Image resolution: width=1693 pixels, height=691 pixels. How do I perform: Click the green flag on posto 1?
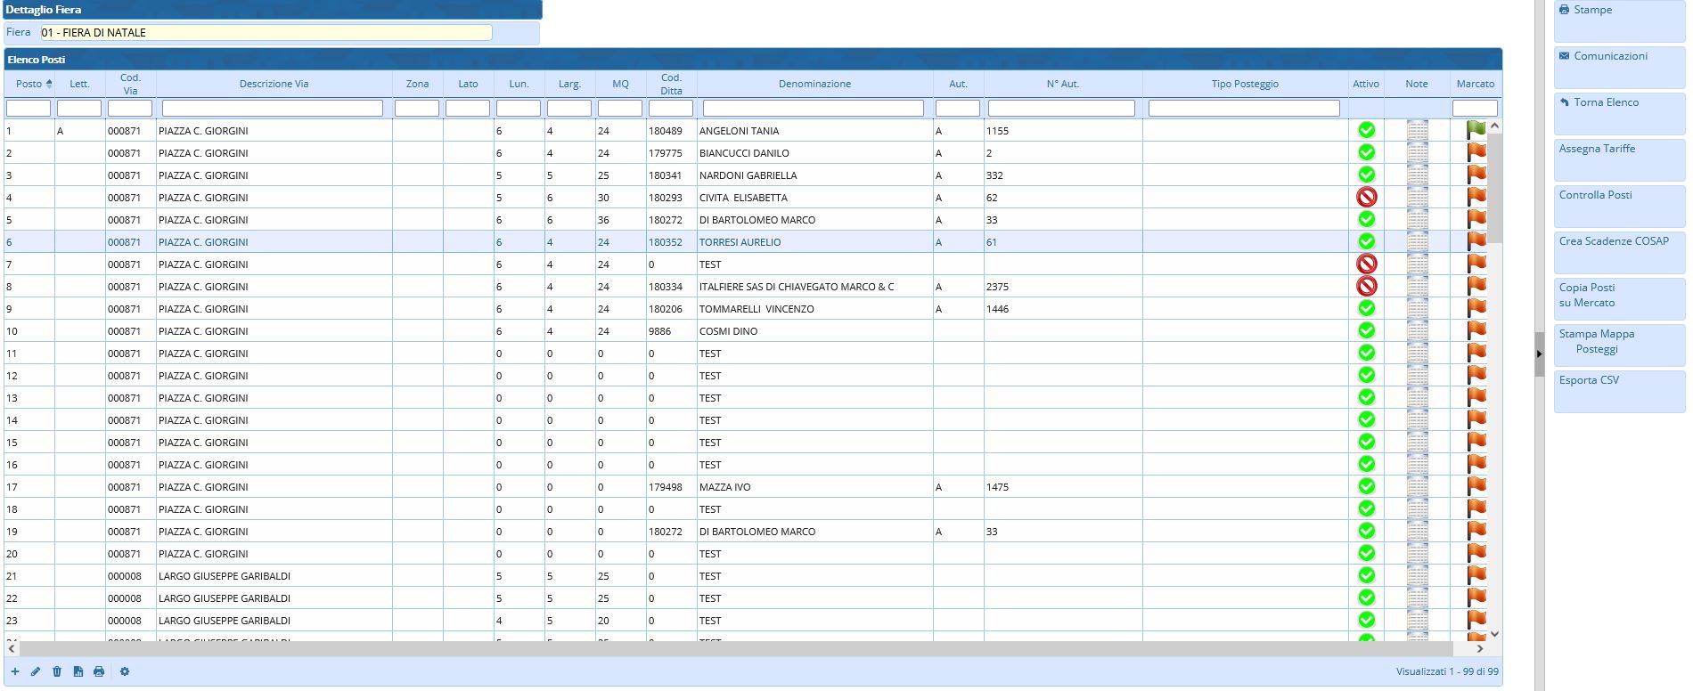1476,130
